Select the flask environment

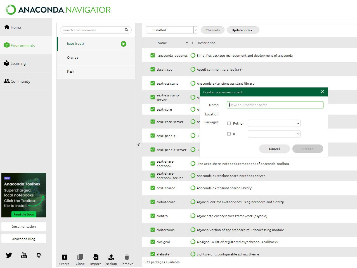(96, 72)
